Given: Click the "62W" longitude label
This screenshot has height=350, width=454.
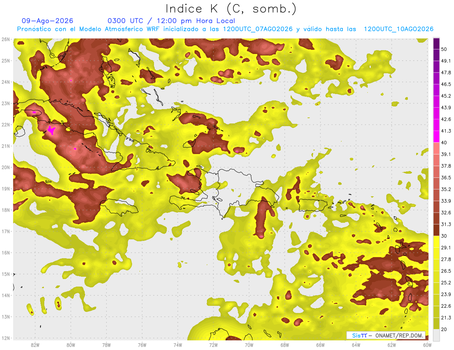Looking at the screenshot, I should coord(392,345).
